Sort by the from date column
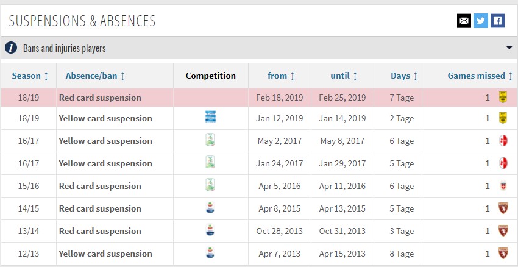Screen dimensions: 518x267 (281, 76)
